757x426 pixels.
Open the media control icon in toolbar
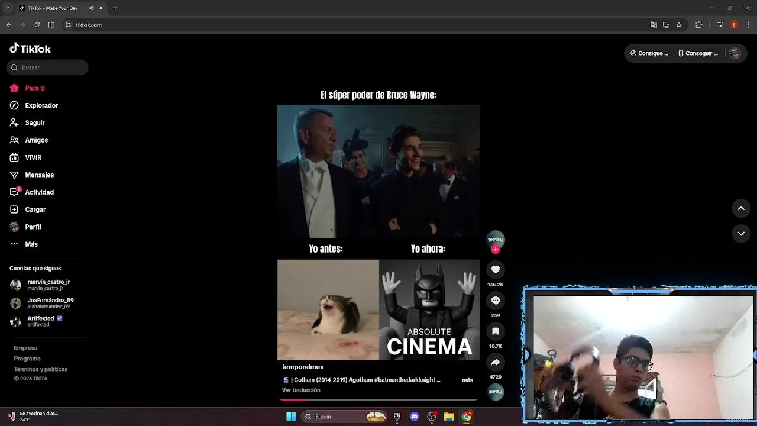click(720, 25)
